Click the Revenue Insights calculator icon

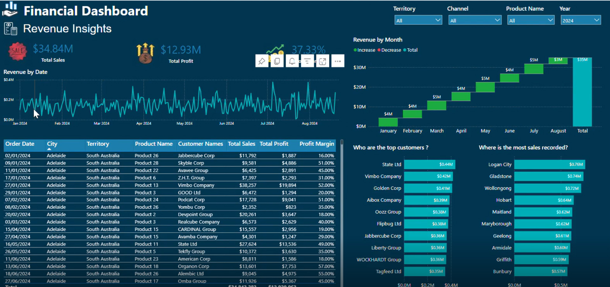pyautogui.click(x=10, y=28)
